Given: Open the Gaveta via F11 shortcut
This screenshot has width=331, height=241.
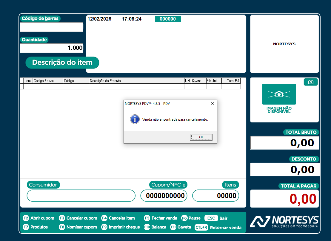Looking at the screenshot, I should coord(181,227).
